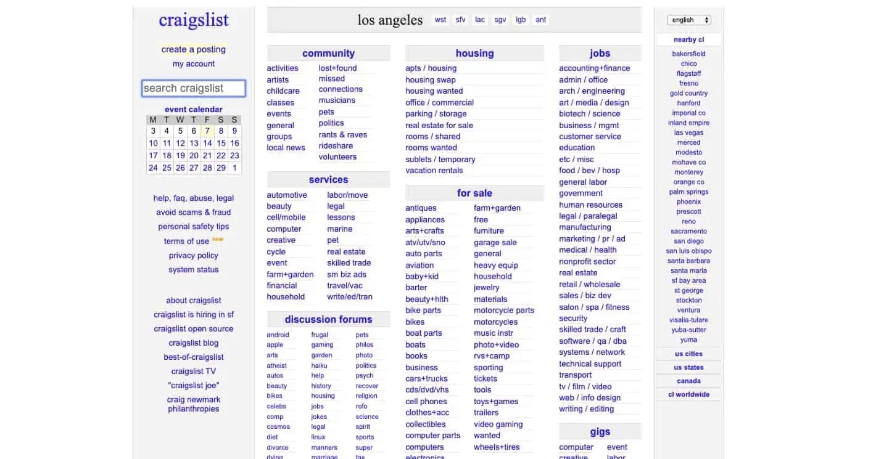The image size is (876, 459).
Task: Open the wst area tab
Action: (440, 19)
